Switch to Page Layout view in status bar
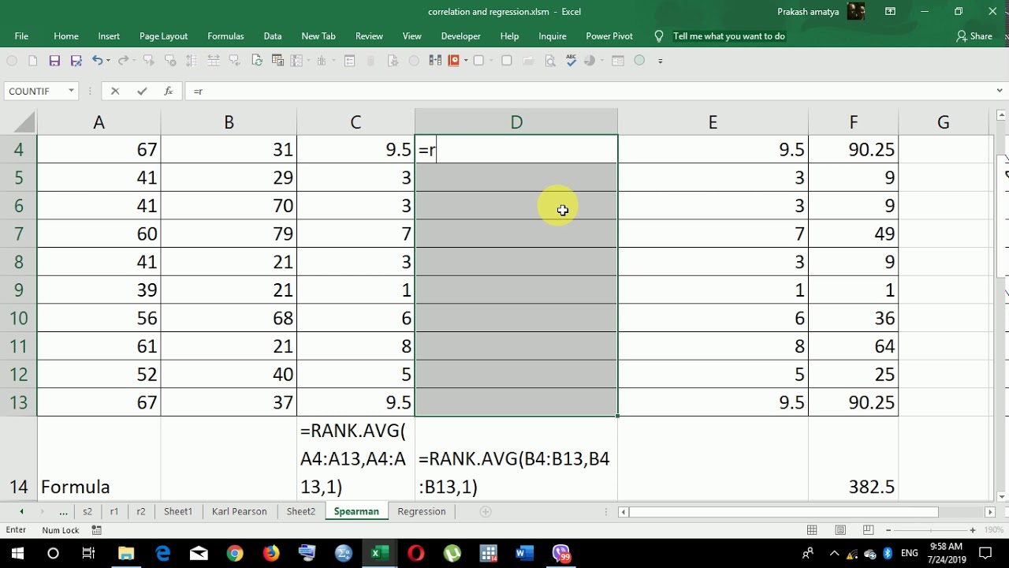Screen dimensions: 1009x568 (x=840, y=530)
